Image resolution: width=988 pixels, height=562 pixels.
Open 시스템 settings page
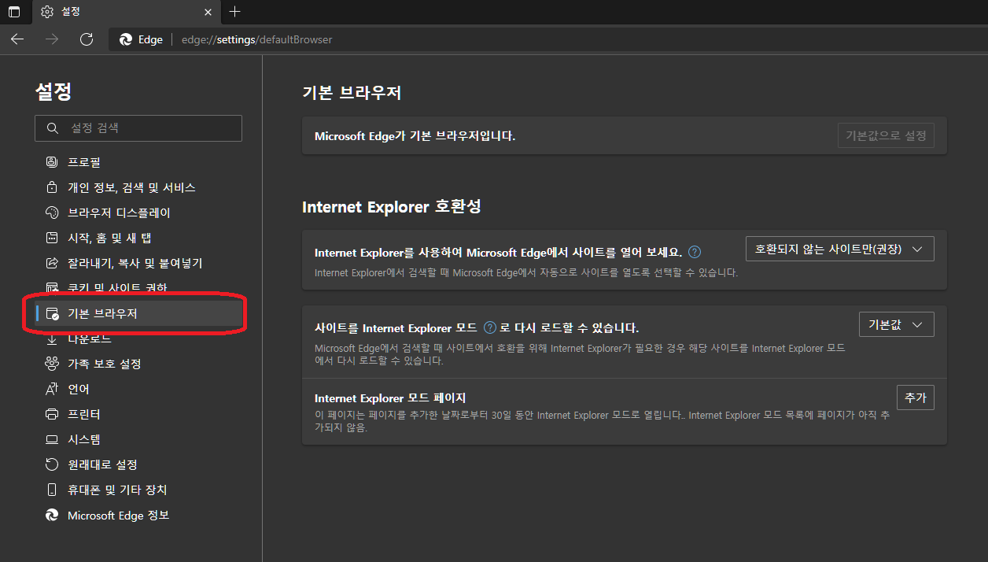click(x=84, y=439)
